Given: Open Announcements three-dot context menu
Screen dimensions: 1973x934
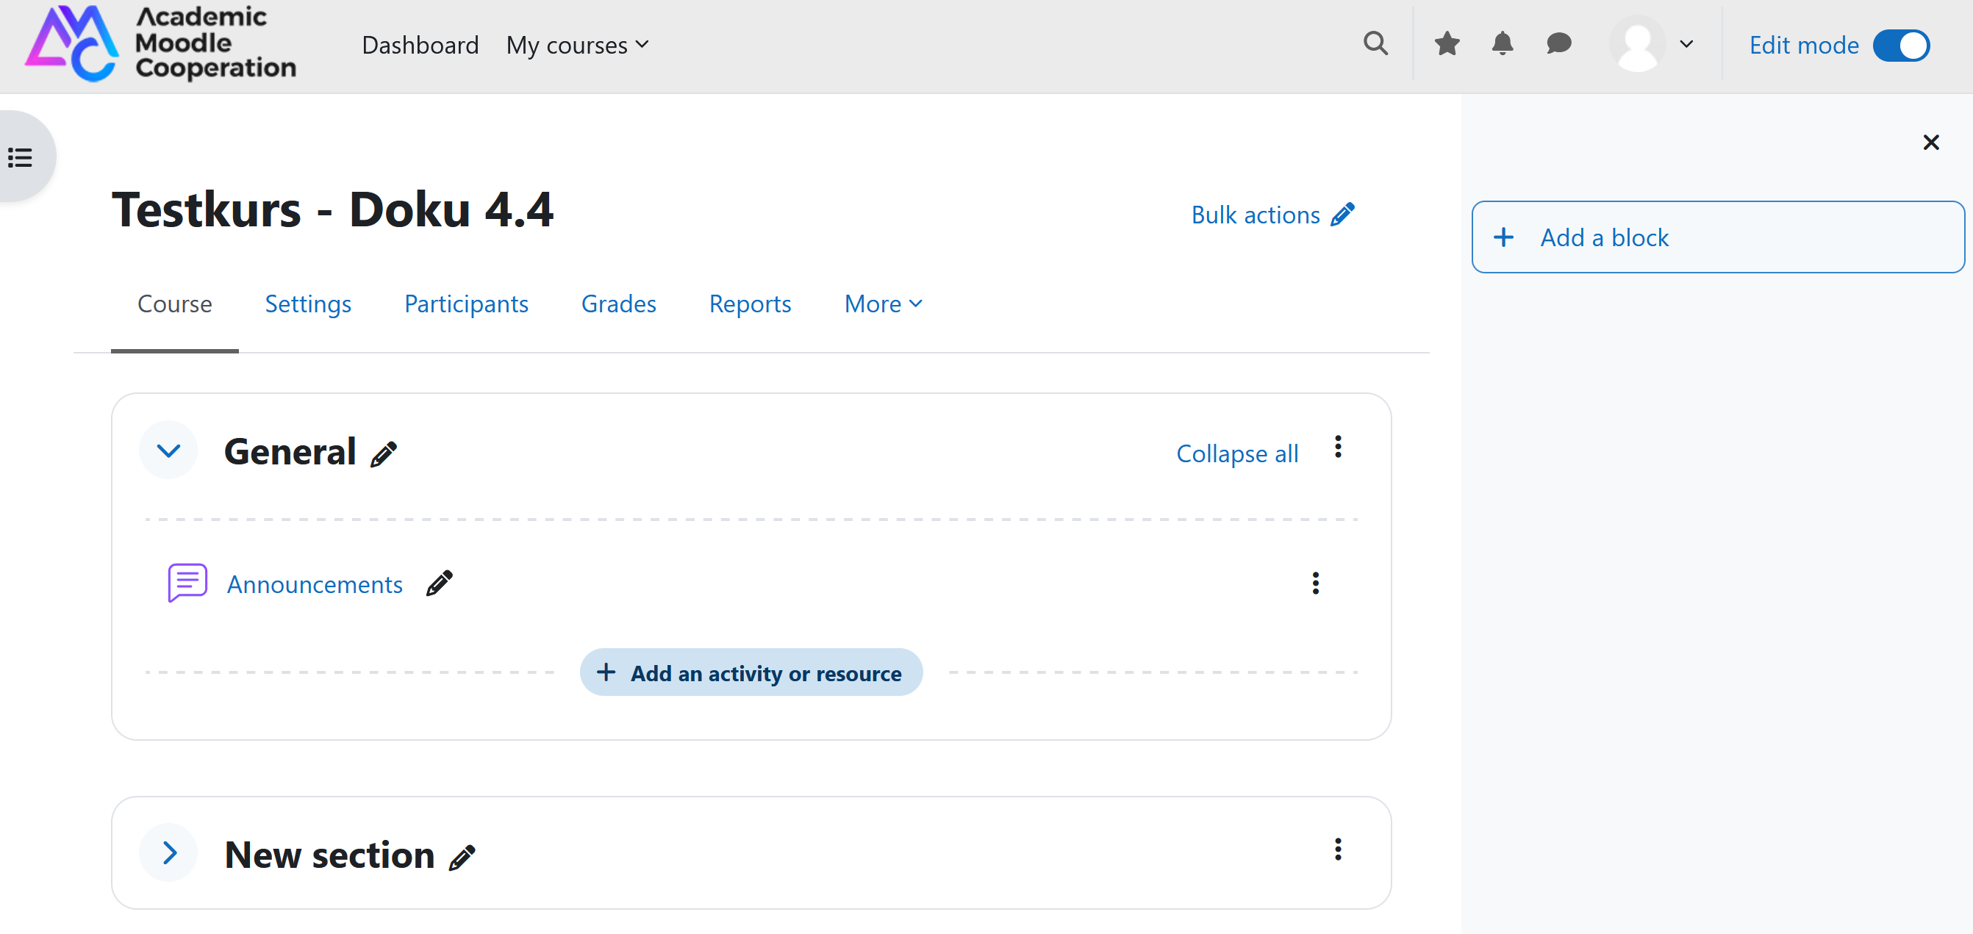Looking at the screenshot, I should click(x=1317, y=583).
